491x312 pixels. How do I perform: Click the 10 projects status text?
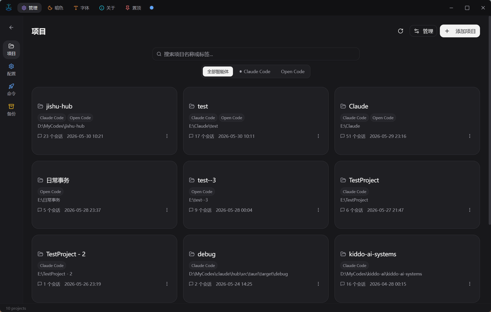[16, 308]
